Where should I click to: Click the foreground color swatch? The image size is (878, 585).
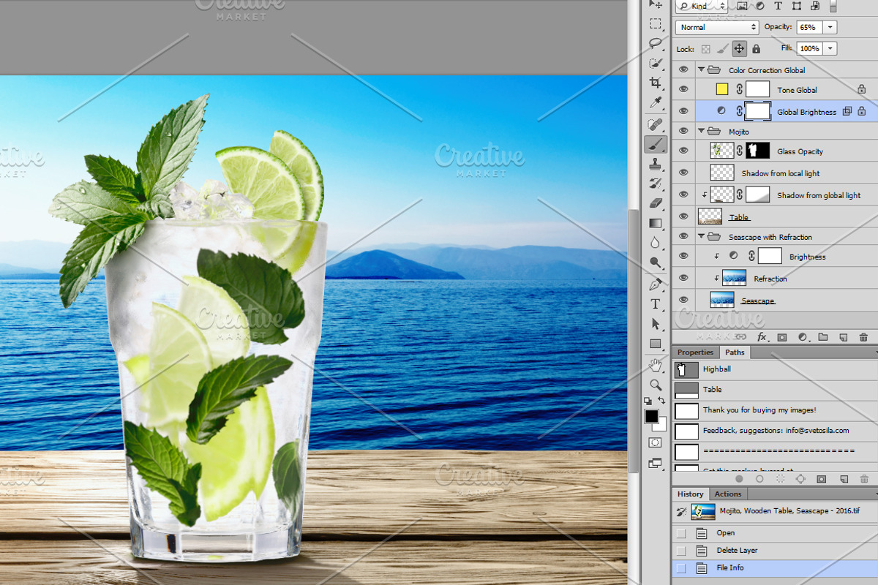click(651, 416)
